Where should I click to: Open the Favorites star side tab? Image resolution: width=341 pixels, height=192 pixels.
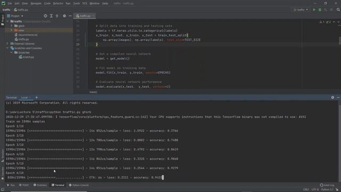[x=2, y=173]
